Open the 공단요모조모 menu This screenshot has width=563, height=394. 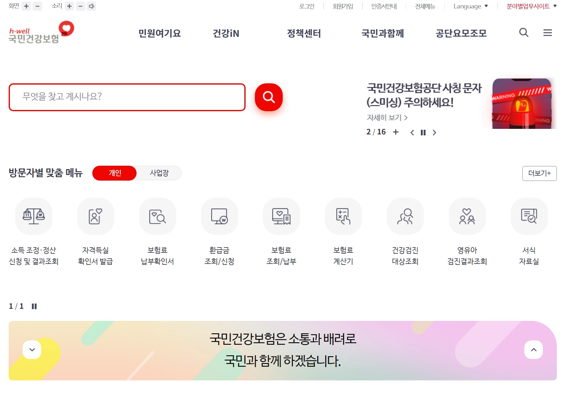pyautogui.click(x=461, y=33)
